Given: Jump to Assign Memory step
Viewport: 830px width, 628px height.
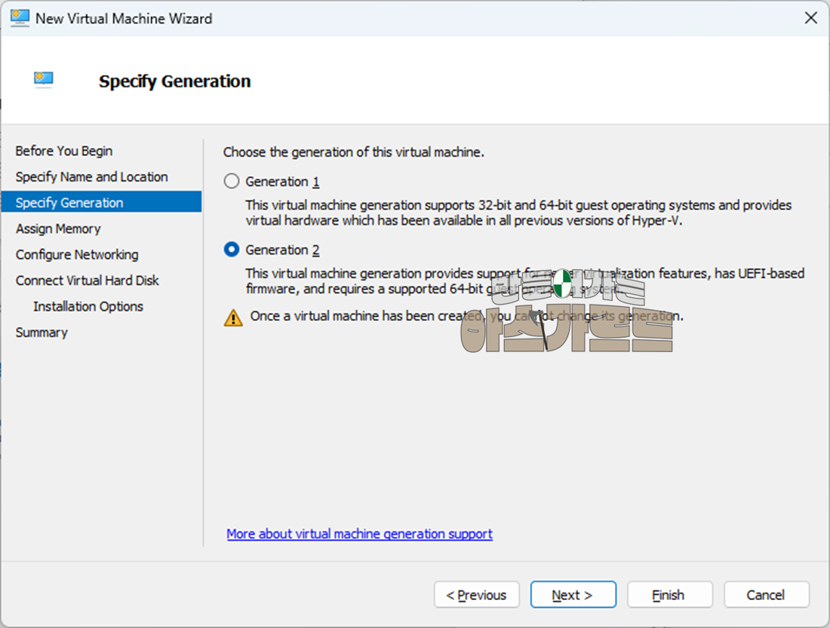Looking at the screenshot, I should [58, 228].
